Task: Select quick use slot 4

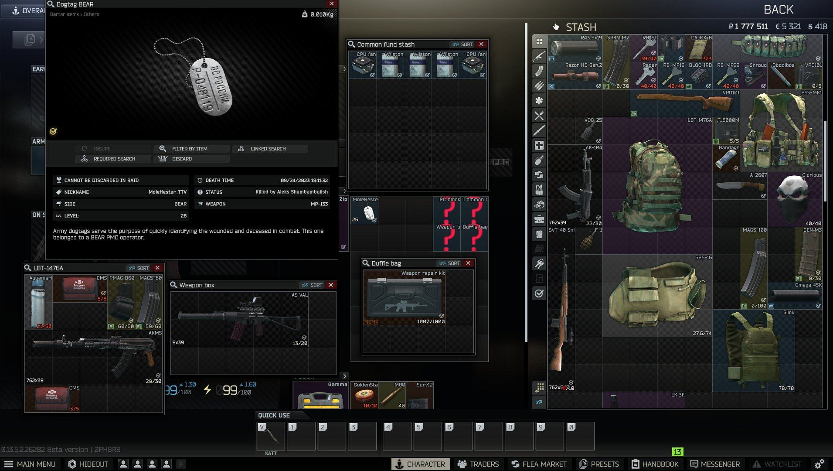Action: click(397, 435)
